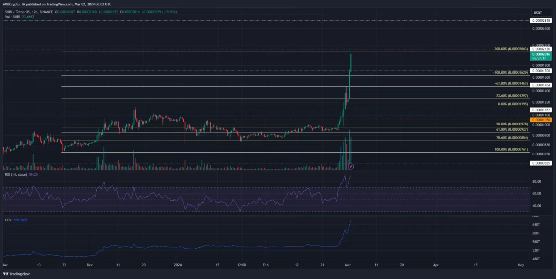Select the 61.80% (0.00000927) Fibonacci level label
This screenshot has width=556, height=279.
(x=511, y=133)
